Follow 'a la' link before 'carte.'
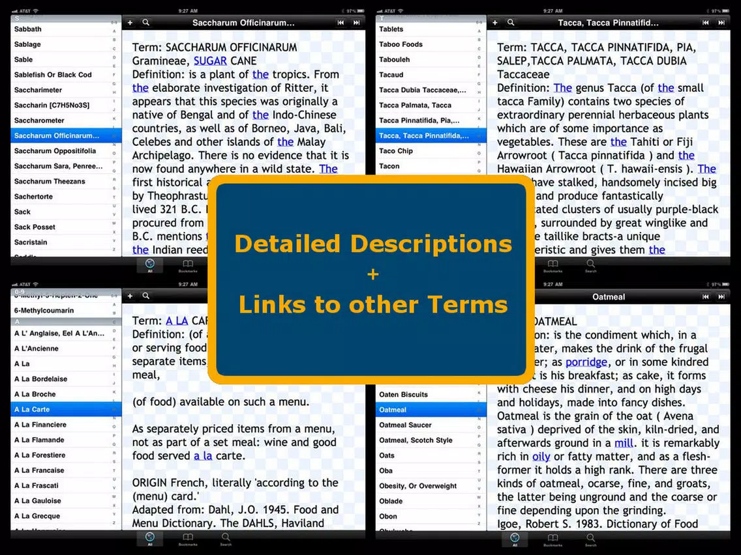Viewport: 741px width, 555px height. pos(204,456)
